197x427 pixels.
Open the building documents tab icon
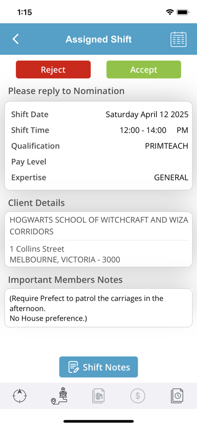(98, 396)
